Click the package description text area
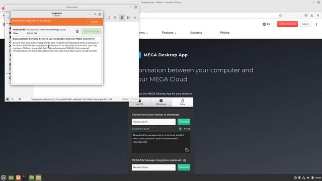The width and height of the screenshot is (322, 181). click(x=57, y=60)
